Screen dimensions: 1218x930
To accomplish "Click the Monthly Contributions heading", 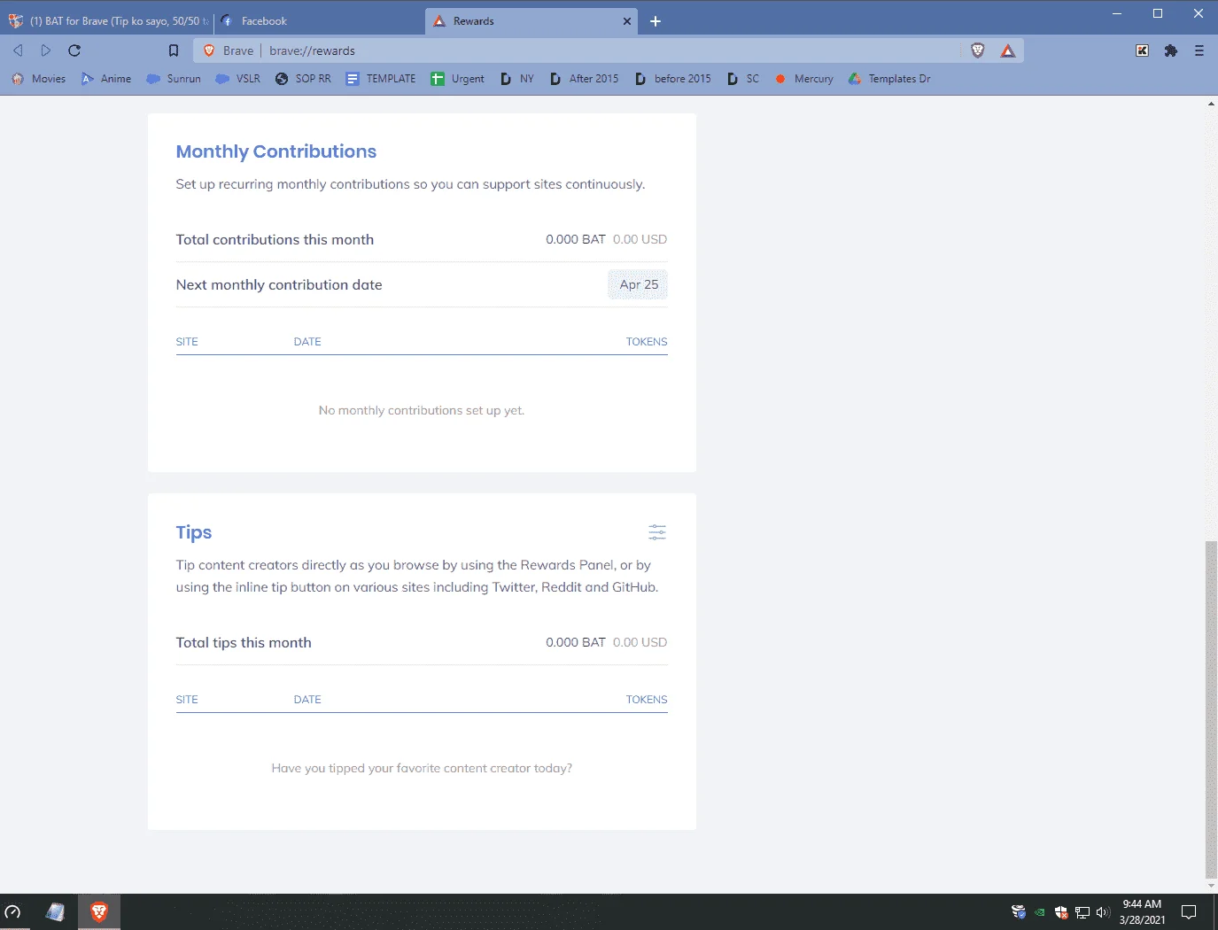I will [276, 151].
